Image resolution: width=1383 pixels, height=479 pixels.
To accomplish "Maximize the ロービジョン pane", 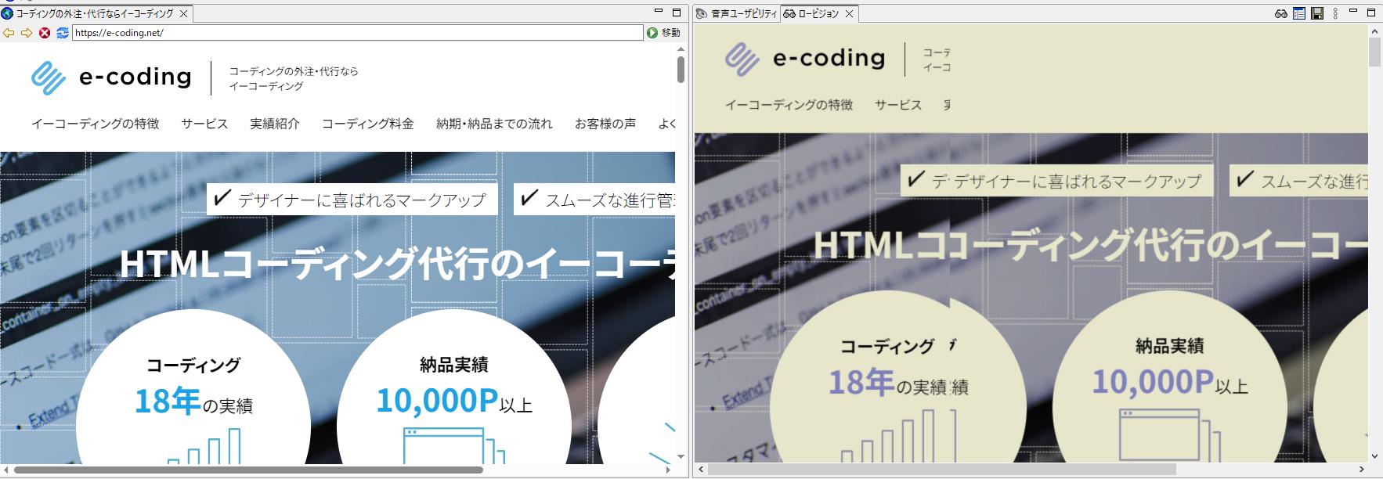I will coord(1371,13).
